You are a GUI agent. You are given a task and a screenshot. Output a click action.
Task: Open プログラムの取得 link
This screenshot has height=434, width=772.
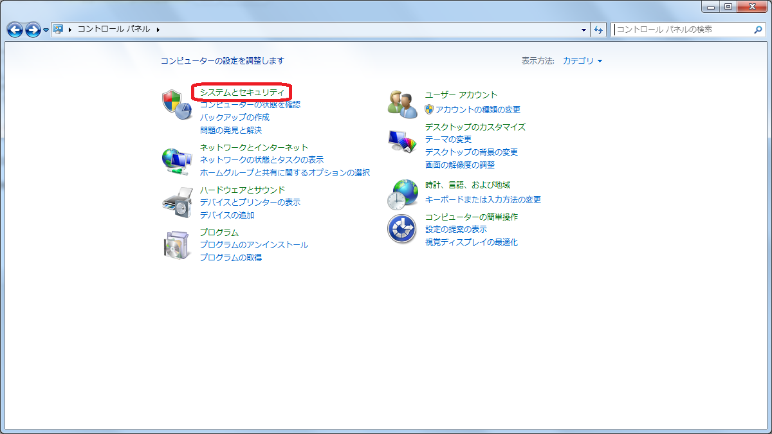point(230,258)
